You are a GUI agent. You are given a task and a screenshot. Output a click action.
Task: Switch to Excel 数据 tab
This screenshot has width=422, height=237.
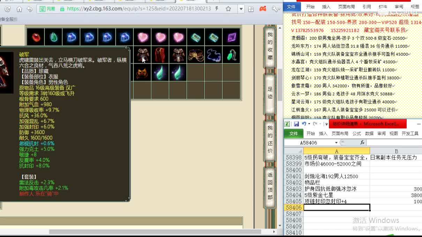(369, 133)
